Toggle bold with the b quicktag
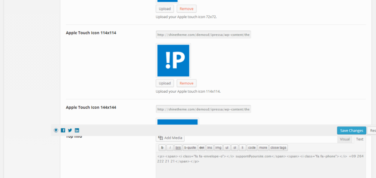The image size is (376, 178). (x=162, y=148)
